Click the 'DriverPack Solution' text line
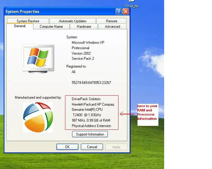Screen dimensions: 212x169 coord(86,99)
